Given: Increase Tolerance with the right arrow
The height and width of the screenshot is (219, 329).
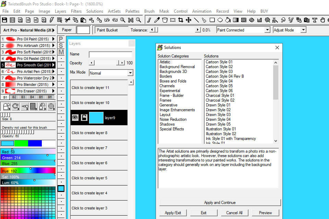Looking at the screenshot, I should [198, 30].
